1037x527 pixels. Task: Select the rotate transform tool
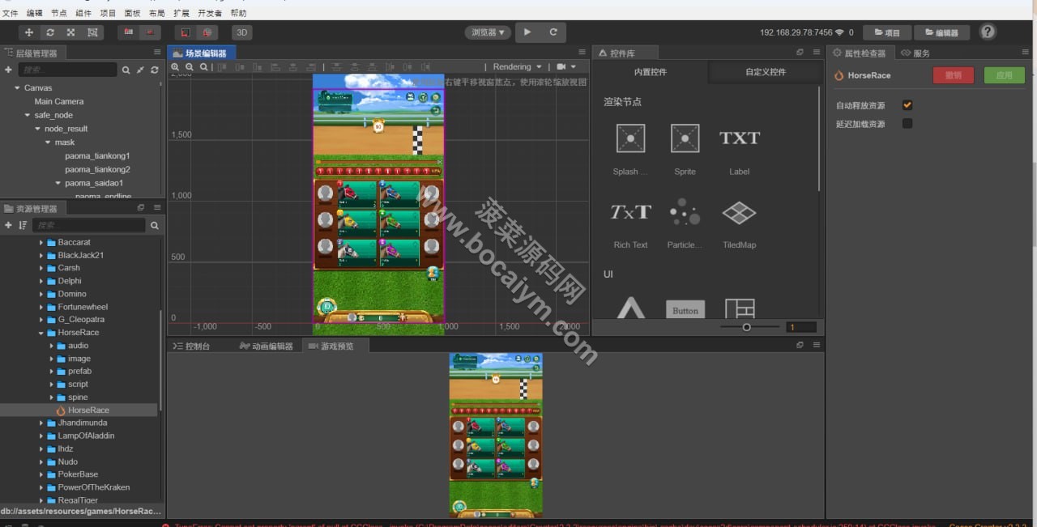pyautogui.click(x=50, y=32)
